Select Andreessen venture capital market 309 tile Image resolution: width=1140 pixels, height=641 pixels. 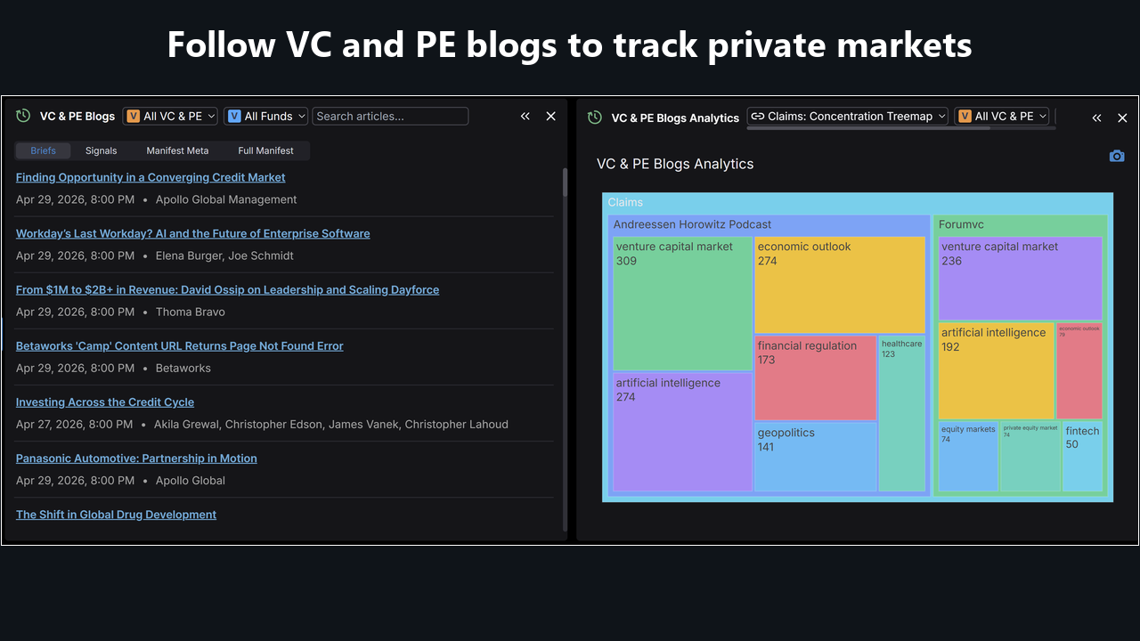pyautogui.click(x=682, y=303)
